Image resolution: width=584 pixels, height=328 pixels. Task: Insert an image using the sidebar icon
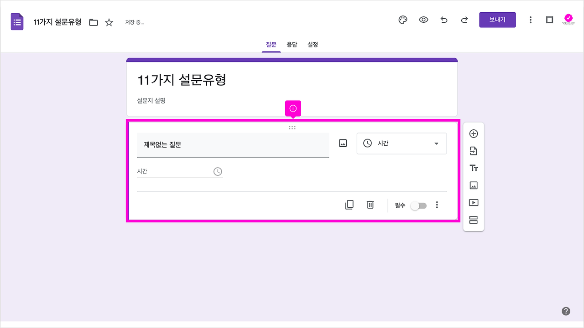pyautogui.click(x=474, y=185)
